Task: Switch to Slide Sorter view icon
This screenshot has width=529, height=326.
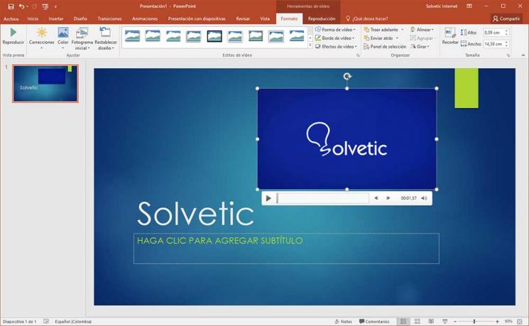Action: coord(418,322)
